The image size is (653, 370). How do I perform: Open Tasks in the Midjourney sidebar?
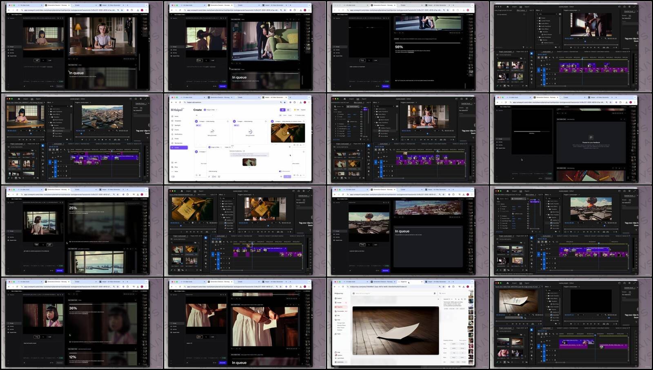click(x=338, y=334)
